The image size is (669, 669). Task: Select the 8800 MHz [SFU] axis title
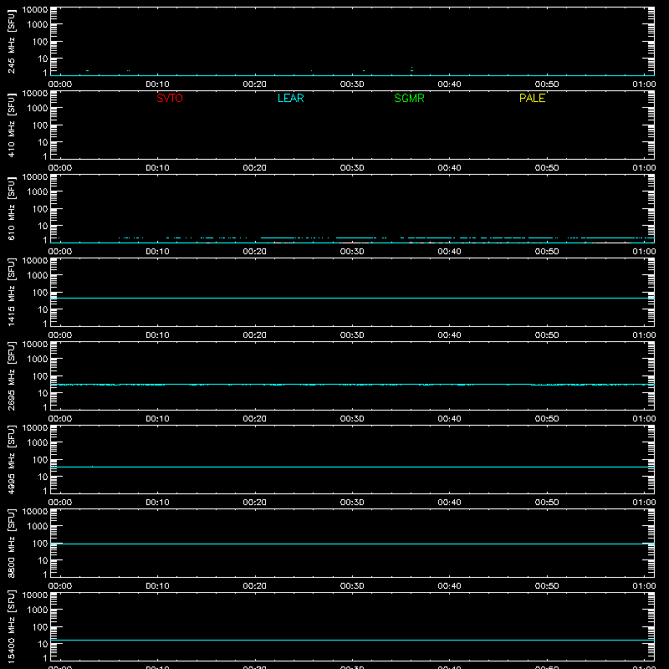pos(11,544)
